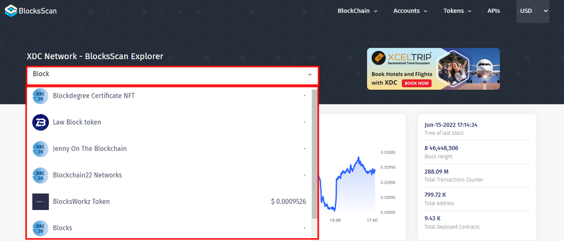Click the results list scrollbar
The width and height of the screenshot is (564, 241).
click(314, 154)
